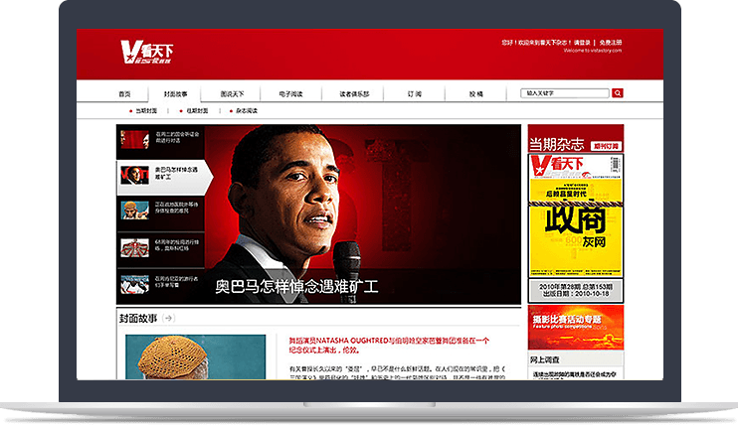Click the red search magnifier button
The width and height of the screenshot is (738, 426).
coord(618,93)
